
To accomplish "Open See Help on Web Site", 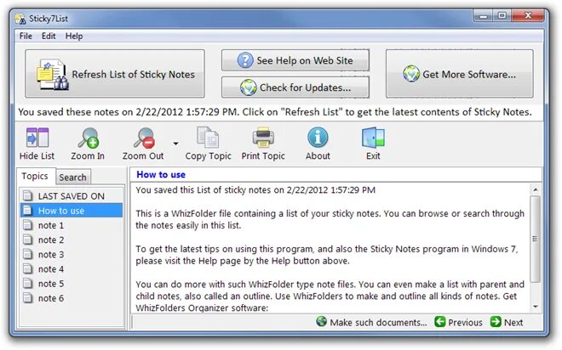I will pos(295,60).
